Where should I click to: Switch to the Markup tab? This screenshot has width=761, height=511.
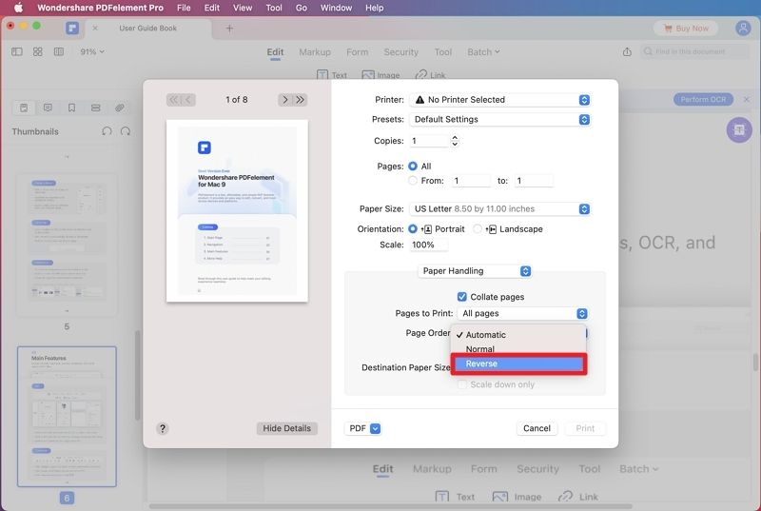[x=315, y=52]
